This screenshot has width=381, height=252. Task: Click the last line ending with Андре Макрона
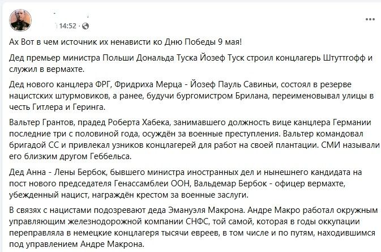pyautogui.click(x=77, y=244)
